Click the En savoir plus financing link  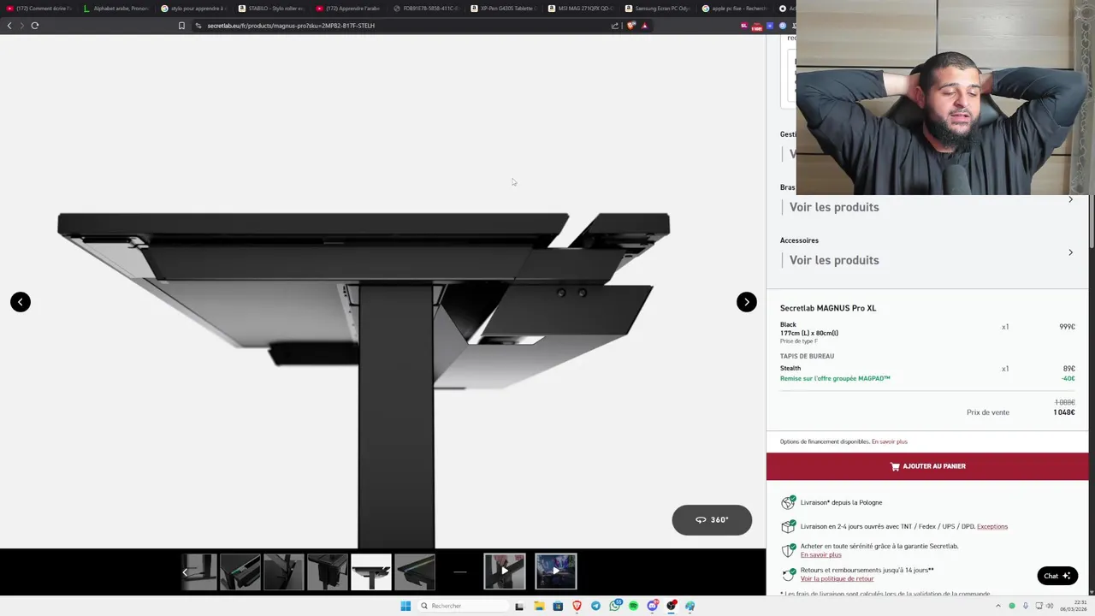click(890, 441)
